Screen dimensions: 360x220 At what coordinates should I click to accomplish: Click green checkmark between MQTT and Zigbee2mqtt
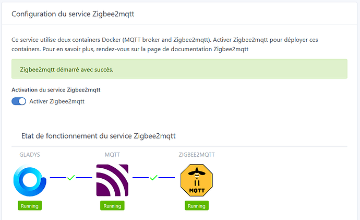153,178
